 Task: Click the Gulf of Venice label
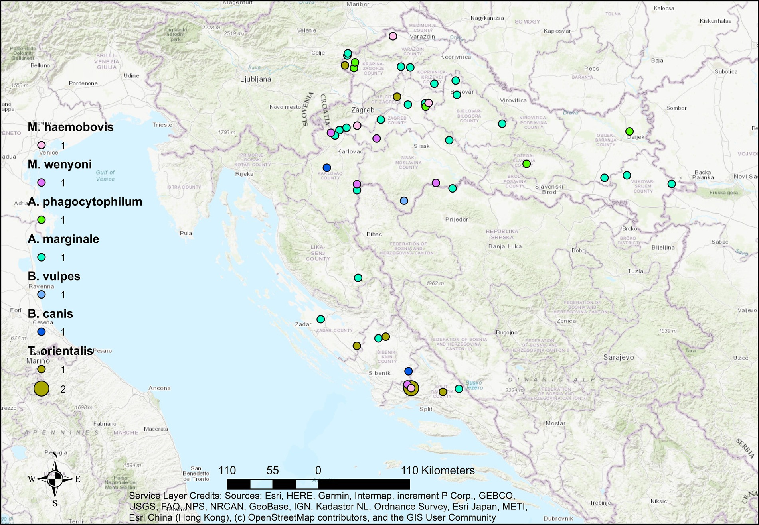point(105,176)
